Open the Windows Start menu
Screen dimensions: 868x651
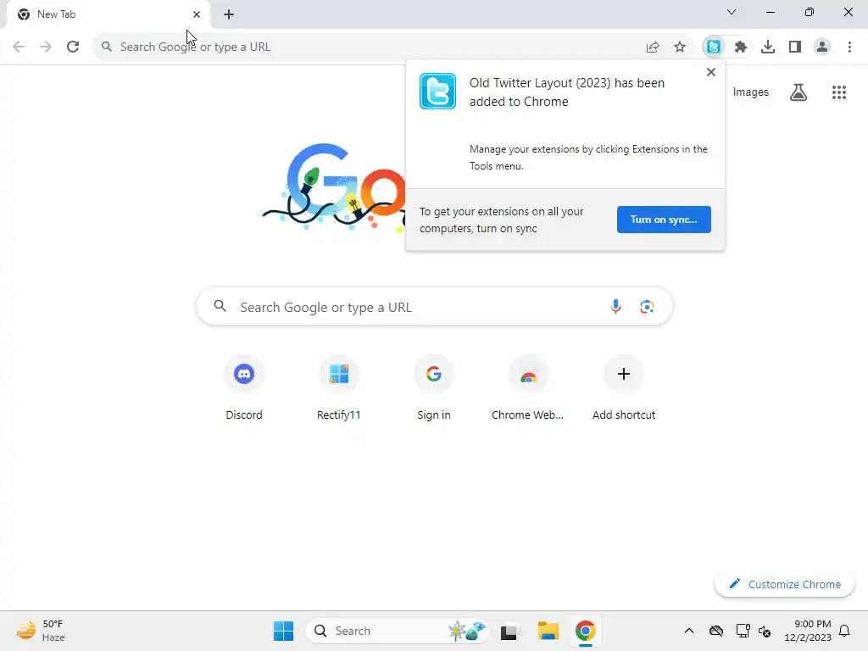pyautogui.click(x=283, y=631)
